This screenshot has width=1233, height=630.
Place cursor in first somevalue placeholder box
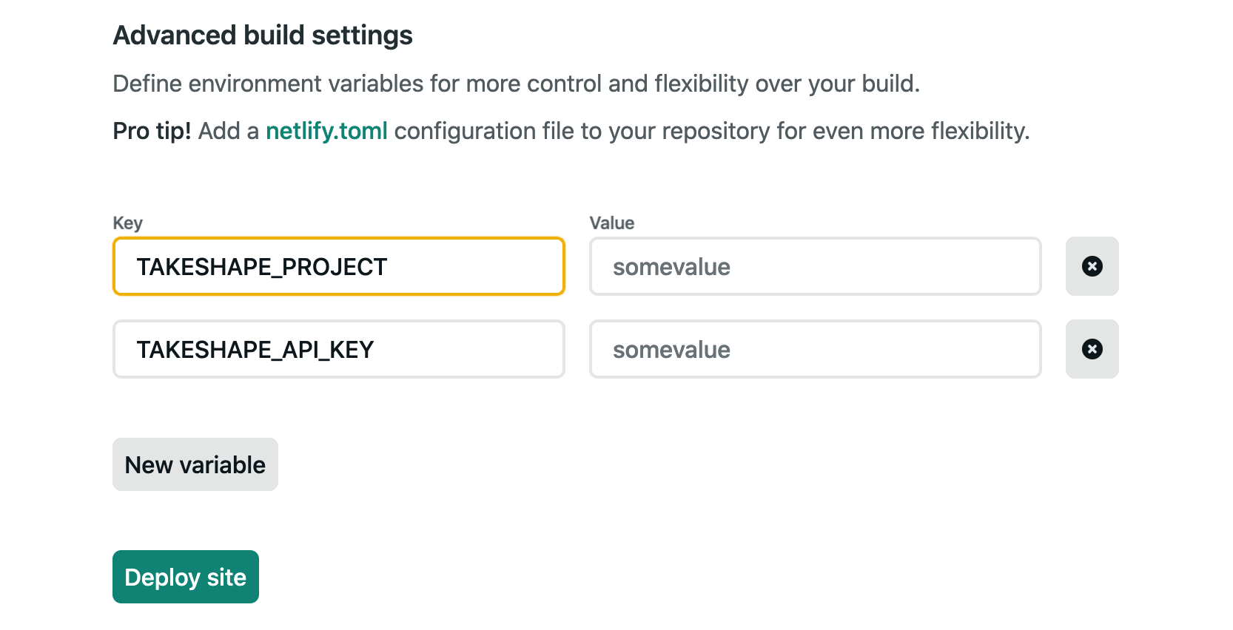pyautogui.click(x=816, y=266)
